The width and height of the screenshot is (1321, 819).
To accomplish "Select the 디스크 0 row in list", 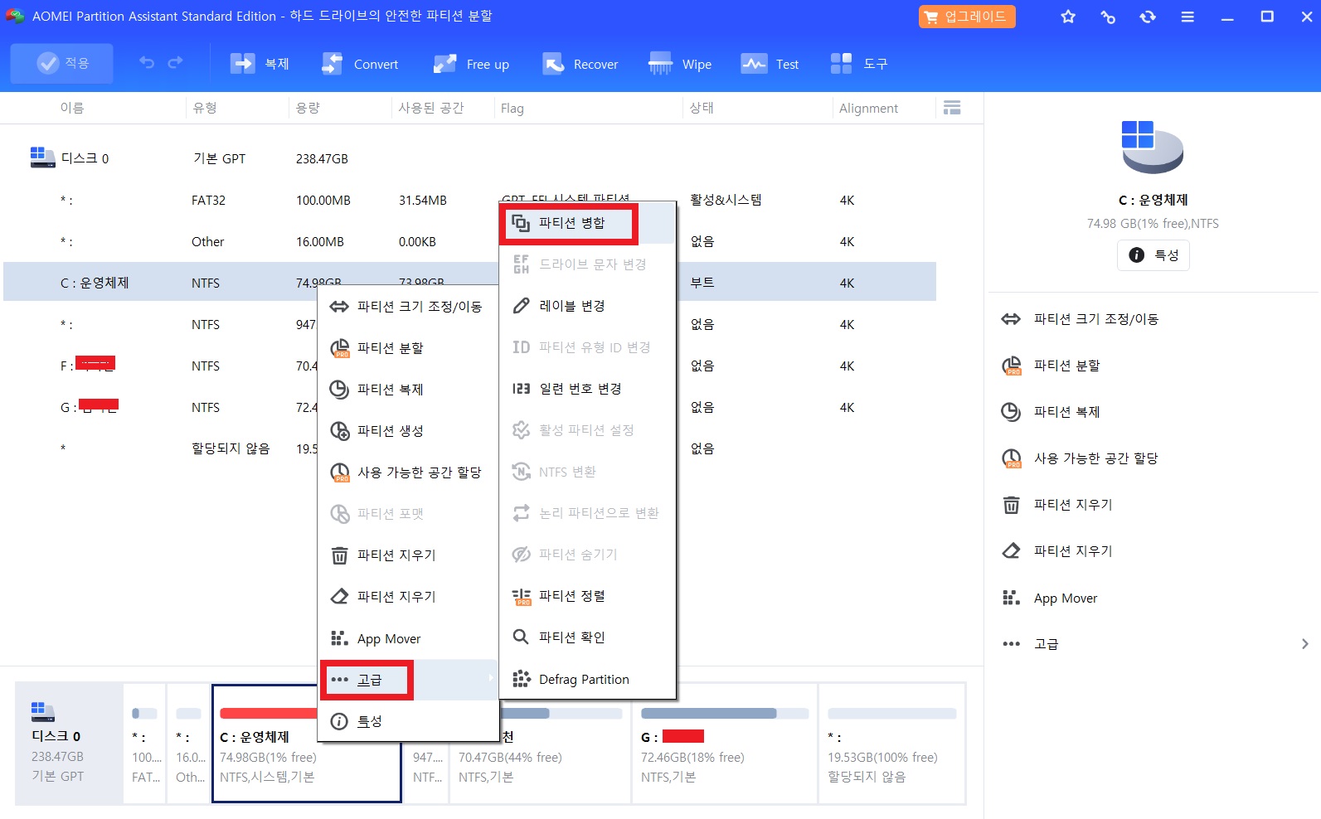I will pyautogui.click(x=469, y=158).
